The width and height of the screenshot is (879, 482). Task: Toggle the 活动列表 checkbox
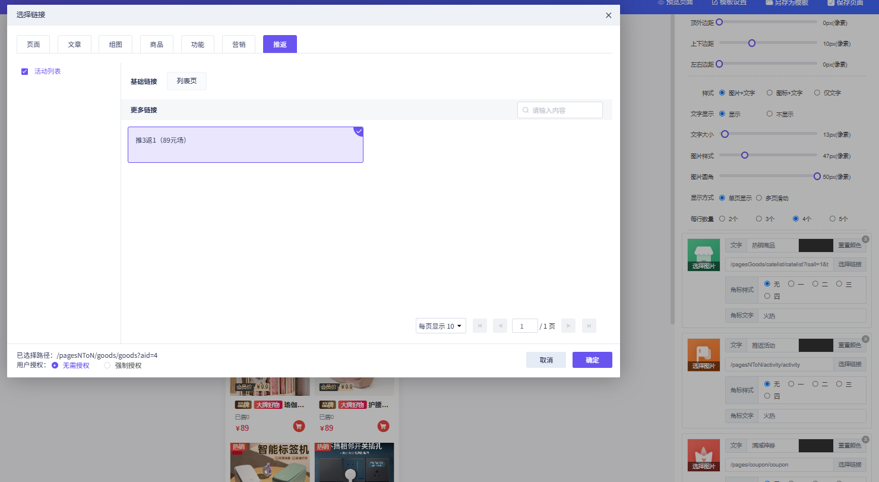[25, 71]
